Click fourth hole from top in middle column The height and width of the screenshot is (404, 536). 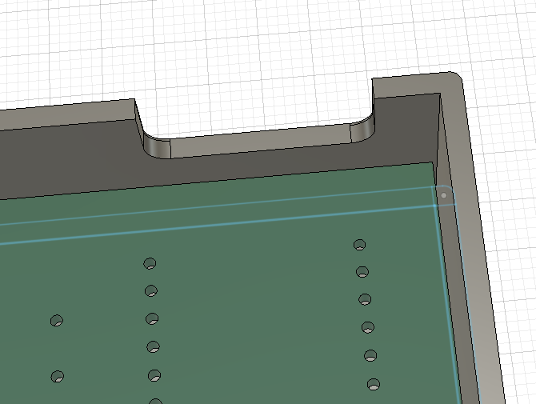pyautogui.click(x=153, y=347)
